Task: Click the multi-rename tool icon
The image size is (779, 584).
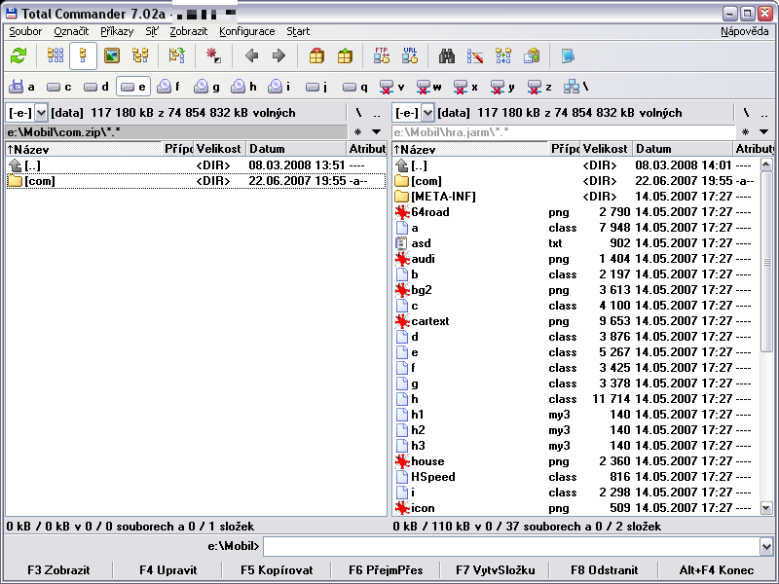Action: [x=475, y=55]
